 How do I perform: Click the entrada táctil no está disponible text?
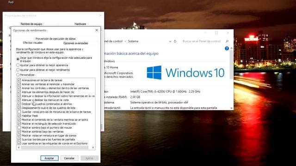[x=173, y=108]
